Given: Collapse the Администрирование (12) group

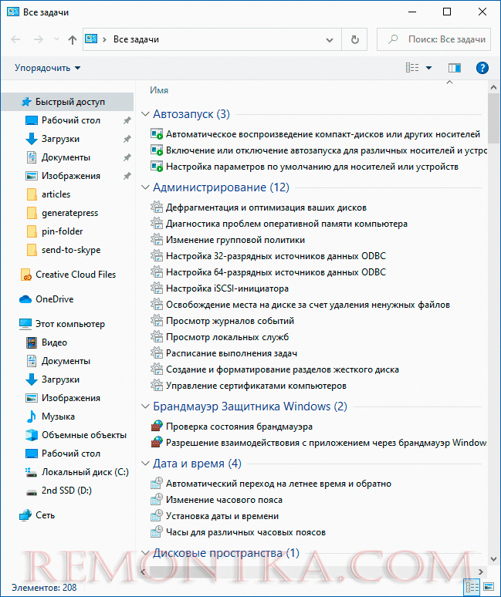Looking at the screenshot, I should click(145, 187).
